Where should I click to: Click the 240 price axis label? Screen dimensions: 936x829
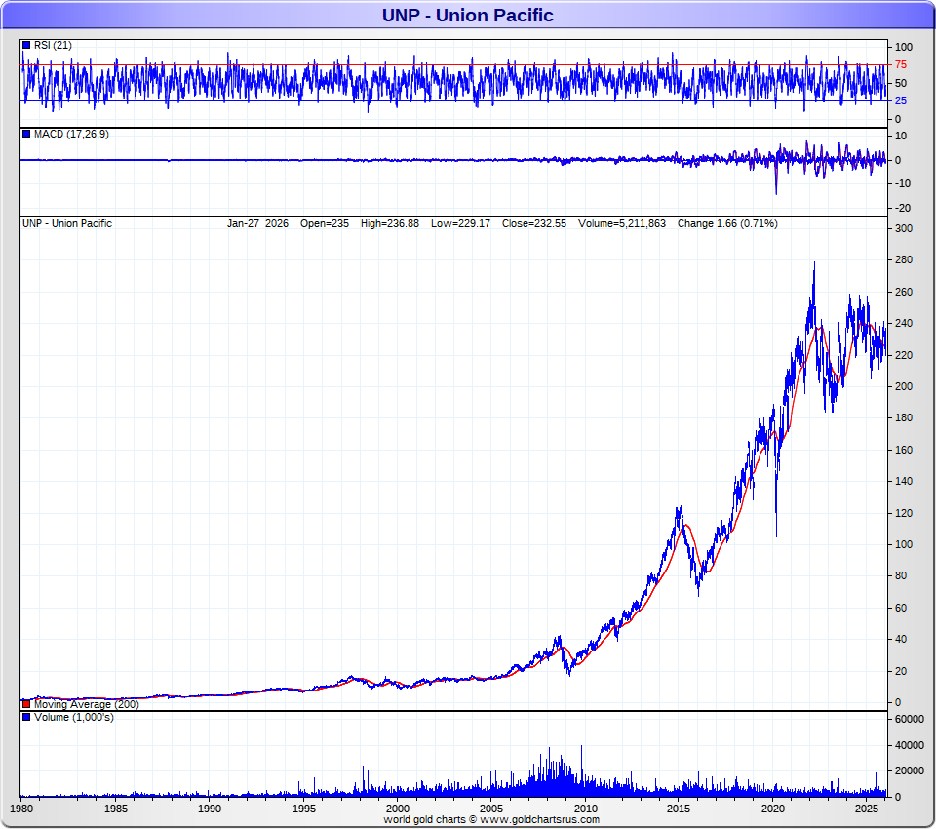(904, 323)
